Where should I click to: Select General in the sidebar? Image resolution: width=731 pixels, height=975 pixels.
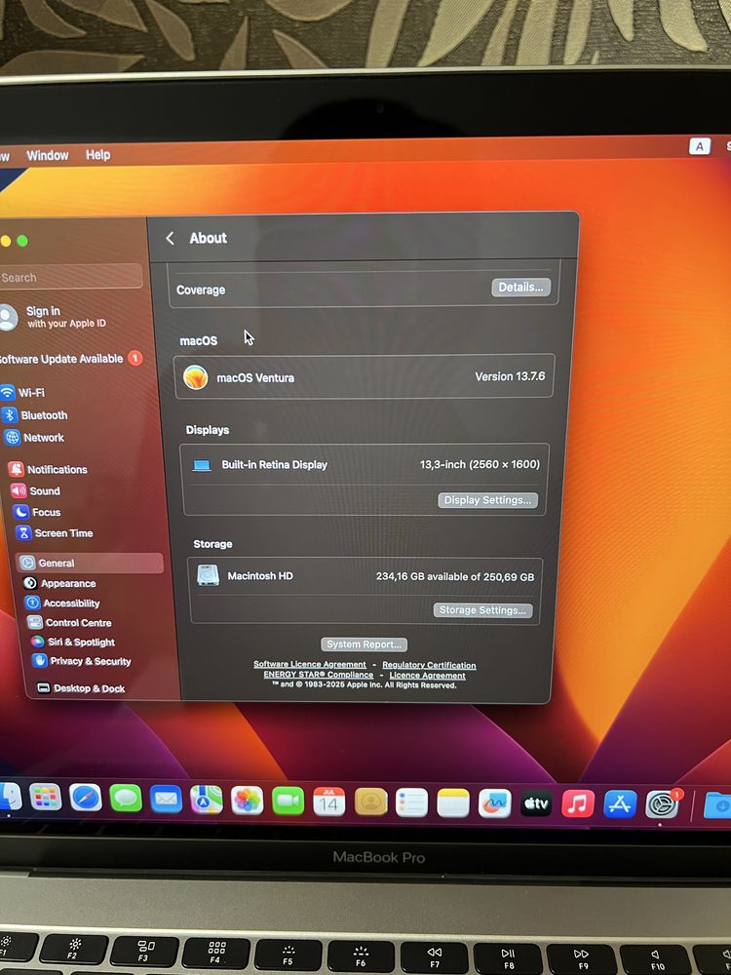90,563
